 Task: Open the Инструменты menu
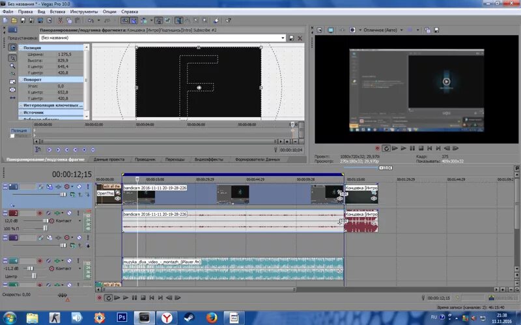click(x=84, y=12)
